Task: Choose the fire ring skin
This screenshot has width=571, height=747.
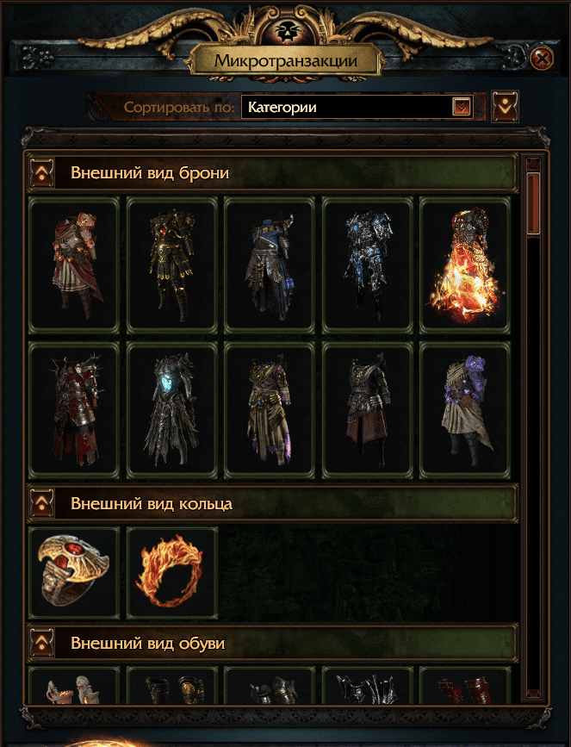Action: (x=172, y=573)
